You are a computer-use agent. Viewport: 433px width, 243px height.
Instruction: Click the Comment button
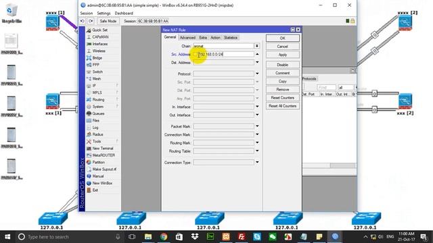pos(283,73)
